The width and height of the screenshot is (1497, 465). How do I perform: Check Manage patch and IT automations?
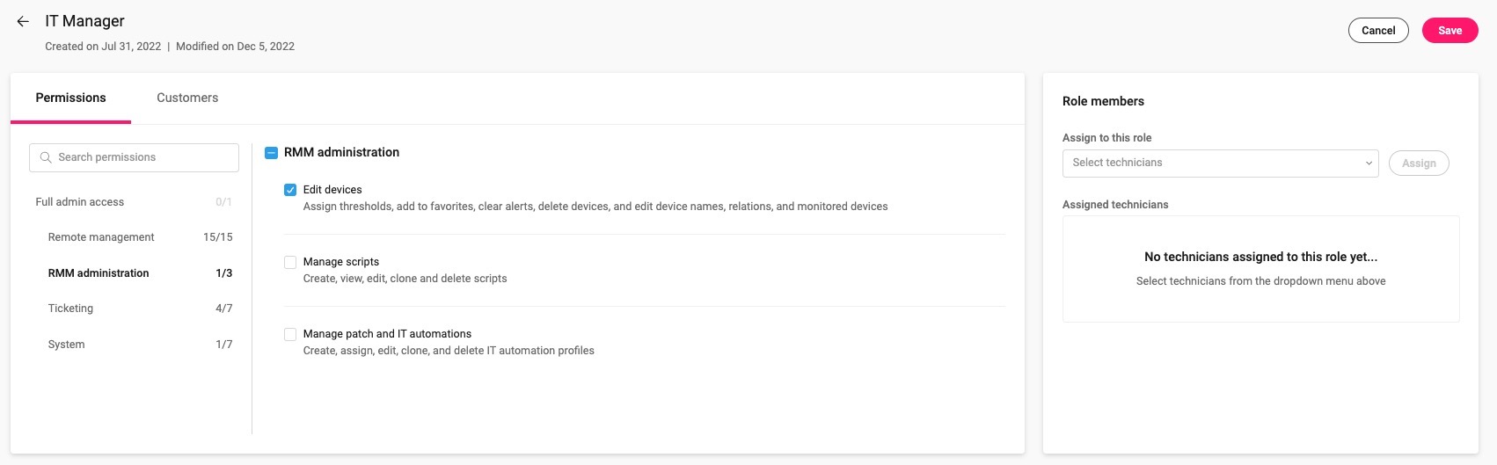click(x=290, y=334)
